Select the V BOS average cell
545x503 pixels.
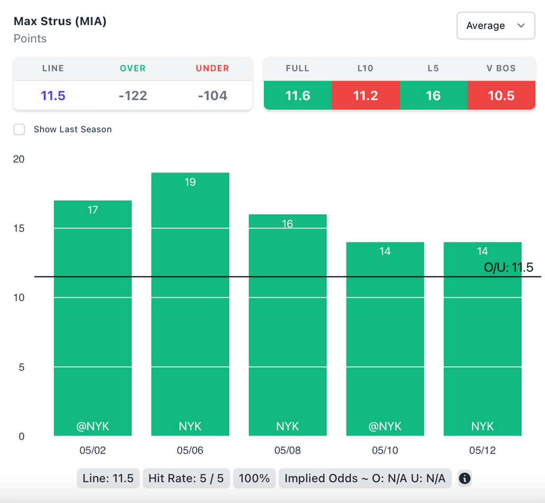click(501, 96)
